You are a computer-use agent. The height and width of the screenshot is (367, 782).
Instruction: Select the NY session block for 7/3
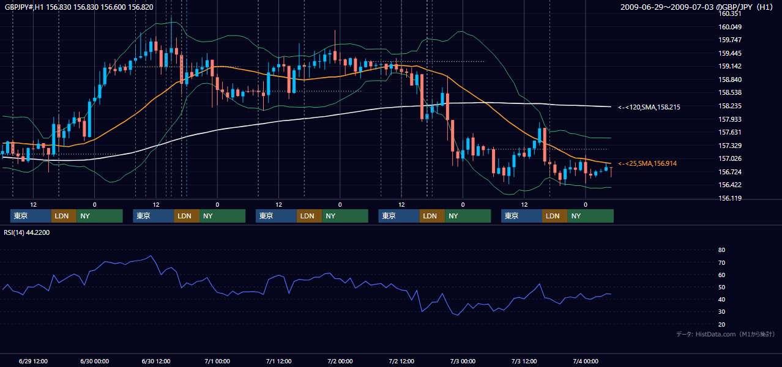click(x=590, y=216)
